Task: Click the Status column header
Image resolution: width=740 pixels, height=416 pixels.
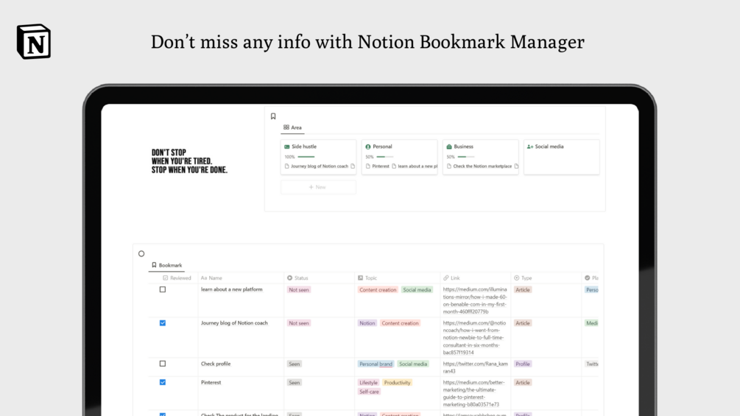Action: (297, 278)
